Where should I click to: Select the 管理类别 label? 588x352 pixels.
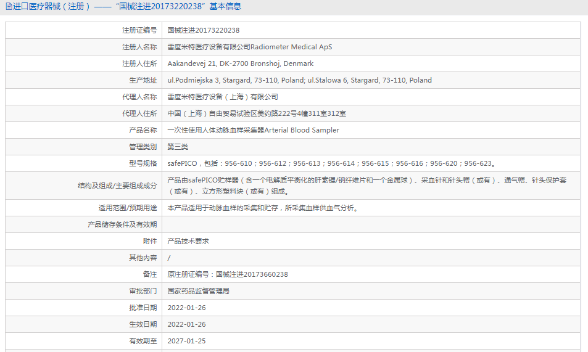click(143, 147)
